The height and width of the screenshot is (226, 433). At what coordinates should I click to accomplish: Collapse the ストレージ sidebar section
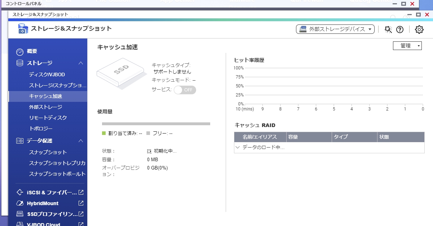pos(81,63)
